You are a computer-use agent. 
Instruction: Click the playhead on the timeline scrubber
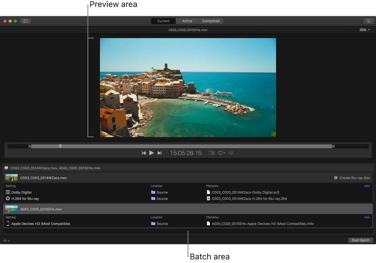coord(60,146)
